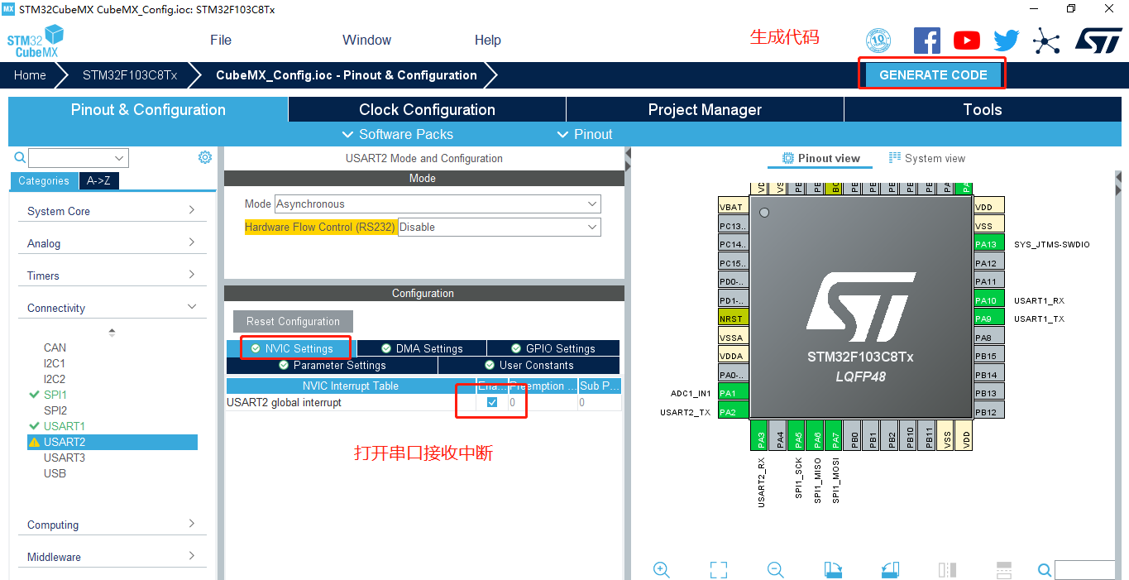Rotate chip clockwise icon
The width and height of the screenshot is (1129, 580).
[x=833, y=569]
